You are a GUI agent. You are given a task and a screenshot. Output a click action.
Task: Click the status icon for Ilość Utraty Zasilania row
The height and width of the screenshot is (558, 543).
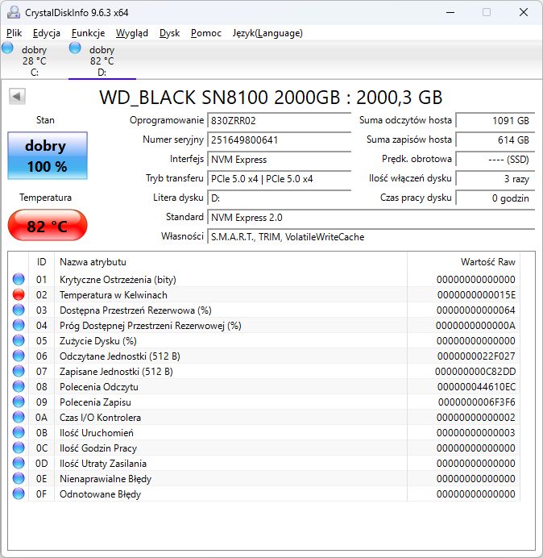[19, 463]
